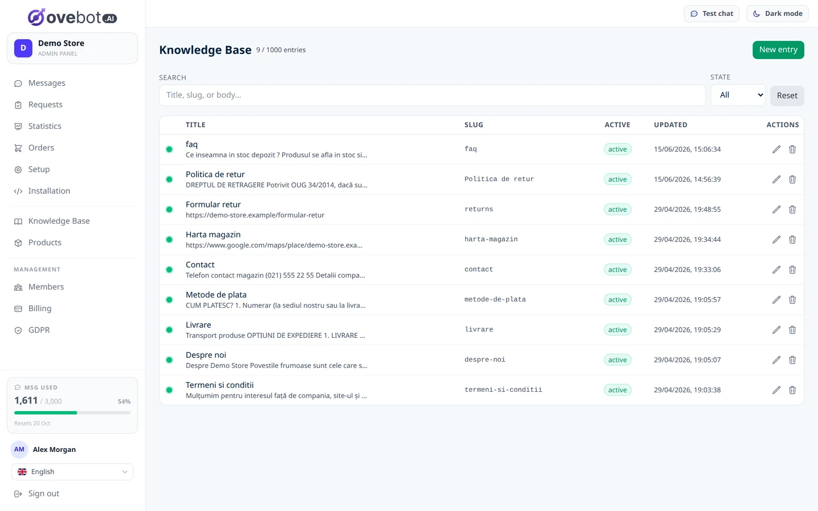The width and height of the screenshot is (818, 511).
Task: Delete the Contact entry
Action: point(792,270)
